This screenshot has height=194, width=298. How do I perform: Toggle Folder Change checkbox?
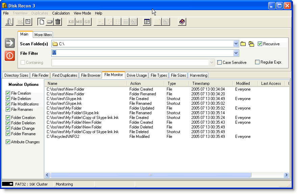(8, 128)
